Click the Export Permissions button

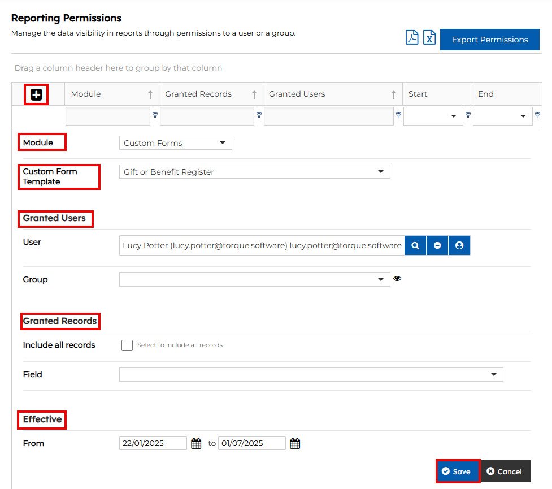(x=489, y=40)
